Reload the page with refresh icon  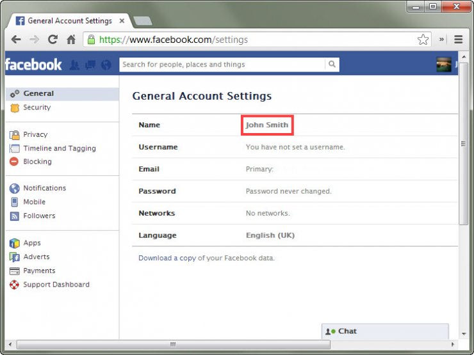53,40
